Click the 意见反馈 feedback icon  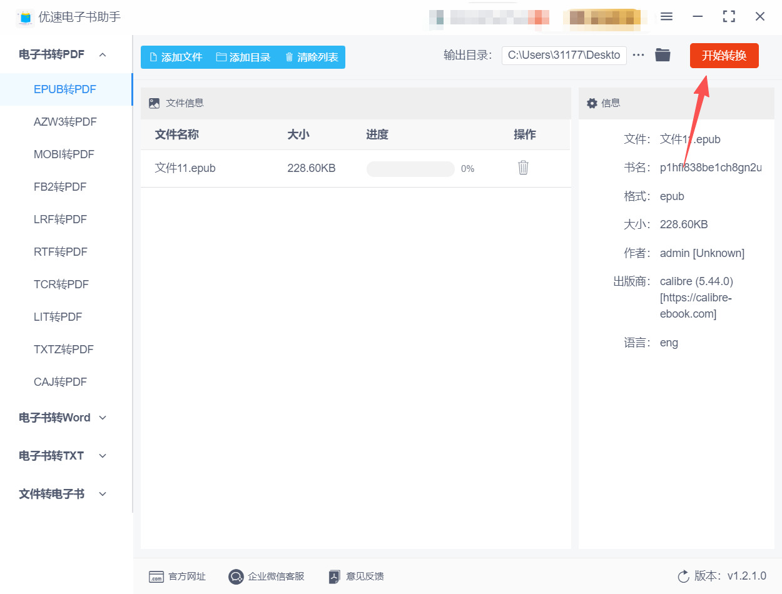click(x=334, y=576)
